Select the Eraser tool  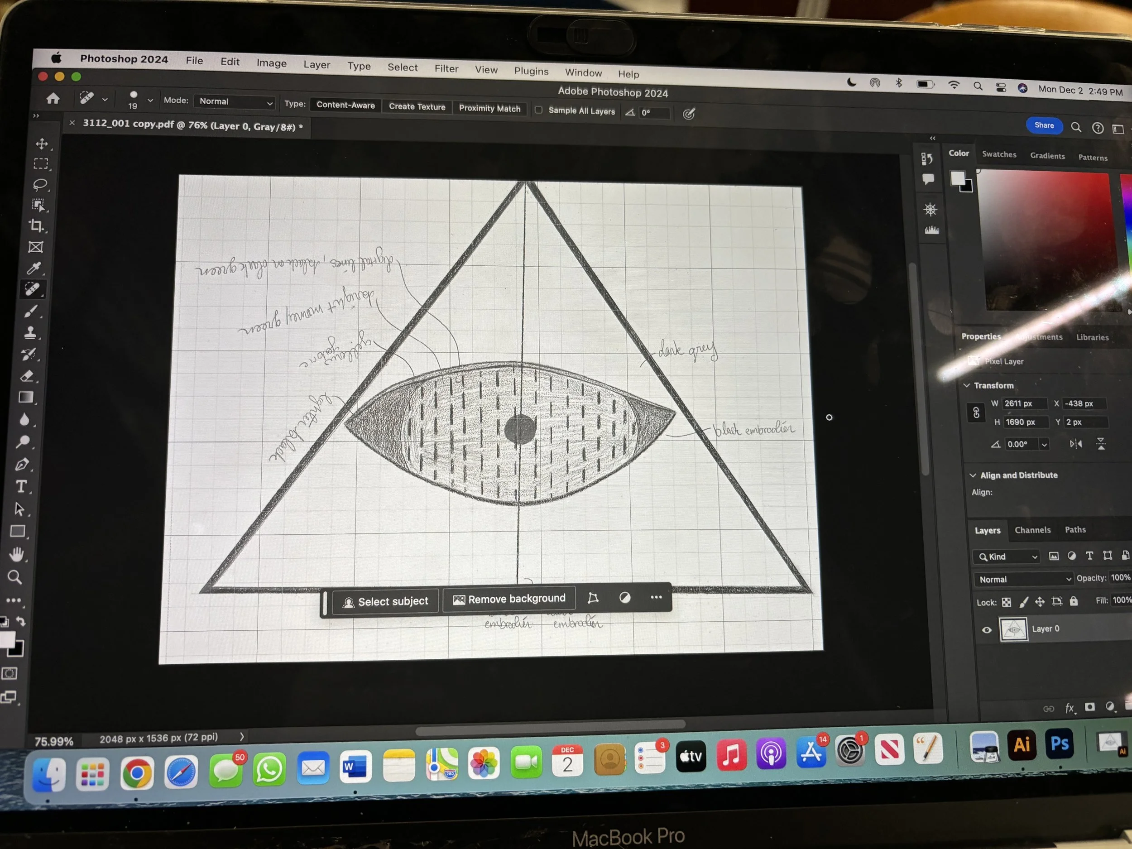point(28,376)
